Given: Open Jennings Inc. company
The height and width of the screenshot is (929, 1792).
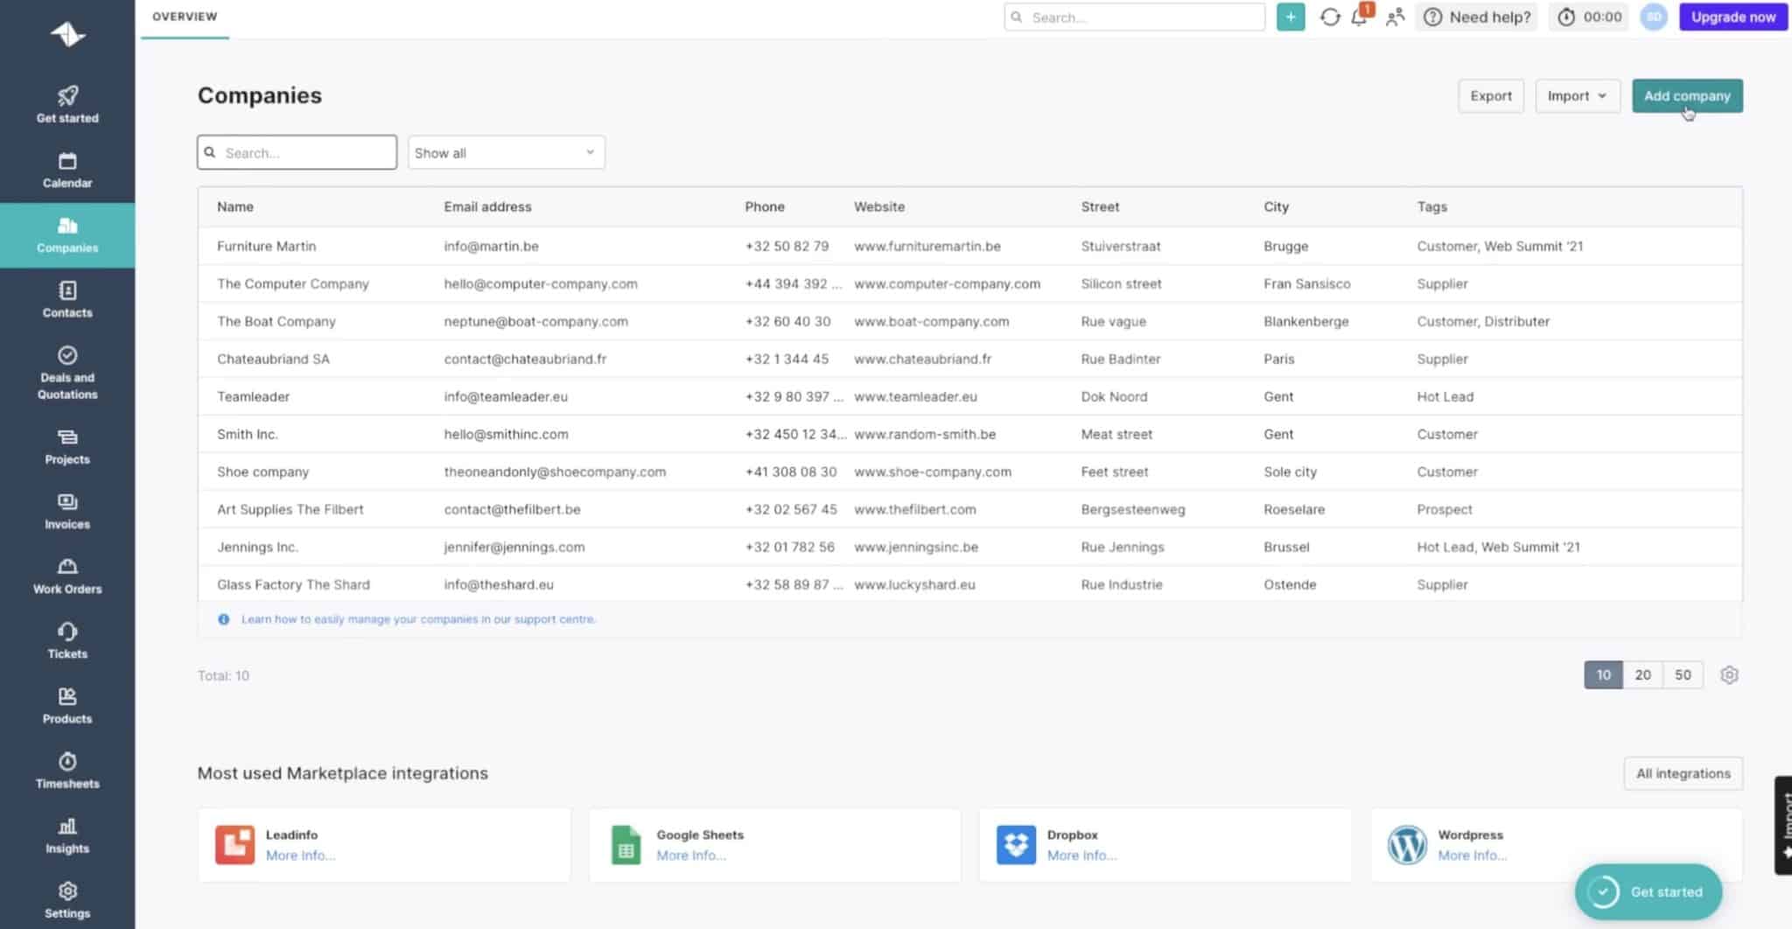Looking at the screenshot, I should pyautogui.click(x=969, y=547).
